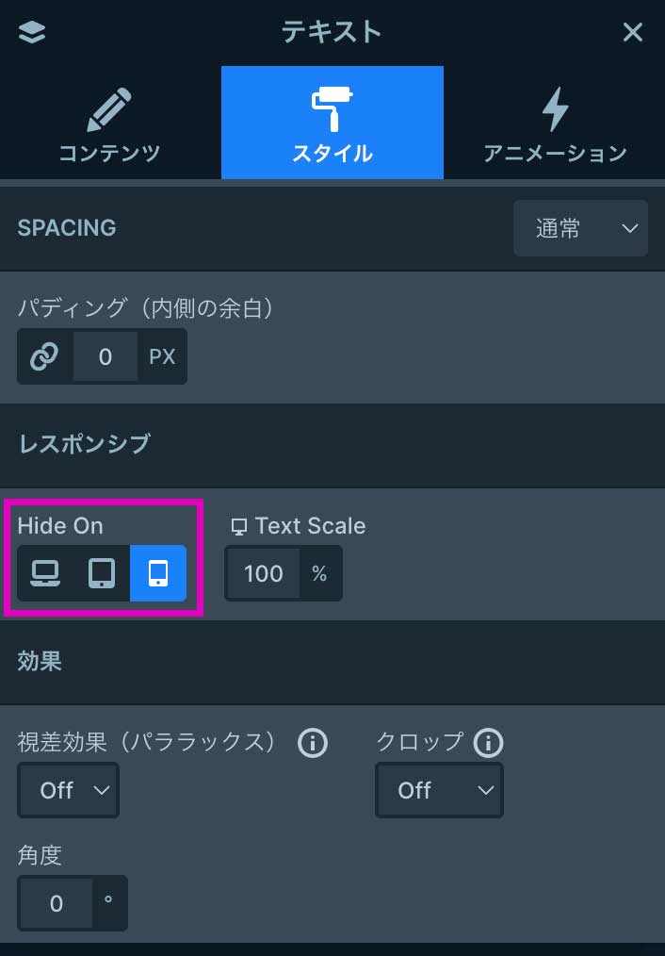
Task: Open the パララックス Off dropdown
Action: pyautogui.click(x=68, y=790)
